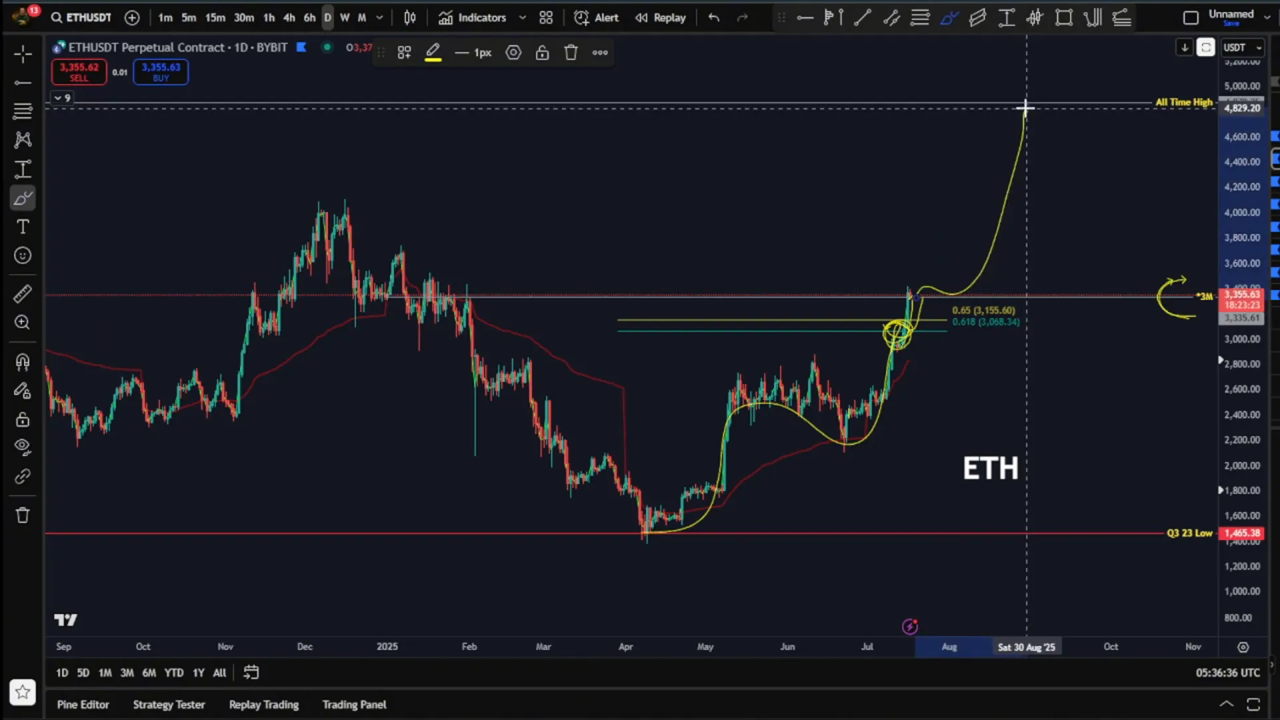Lock the selected drawing
The image size is (1280, 720).
tap(542, 53)
